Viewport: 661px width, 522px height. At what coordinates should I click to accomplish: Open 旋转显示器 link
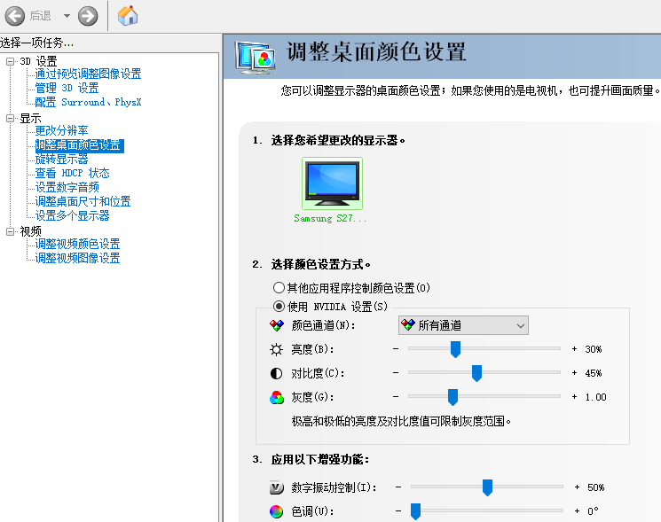pyautogui.click(x=61, y=160)
